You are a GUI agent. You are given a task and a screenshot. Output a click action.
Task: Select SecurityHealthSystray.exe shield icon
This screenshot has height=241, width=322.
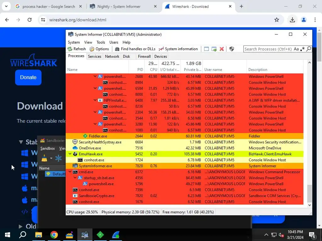pyautogui.click(x=75, y=142)
